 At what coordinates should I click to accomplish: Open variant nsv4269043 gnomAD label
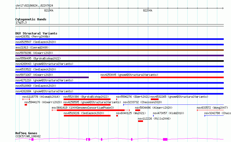[x=44, y=64]
